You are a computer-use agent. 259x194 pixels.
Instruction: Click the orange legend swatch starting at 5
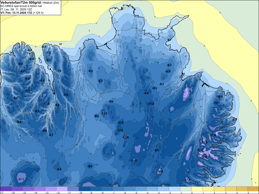(x=253, y=189)
